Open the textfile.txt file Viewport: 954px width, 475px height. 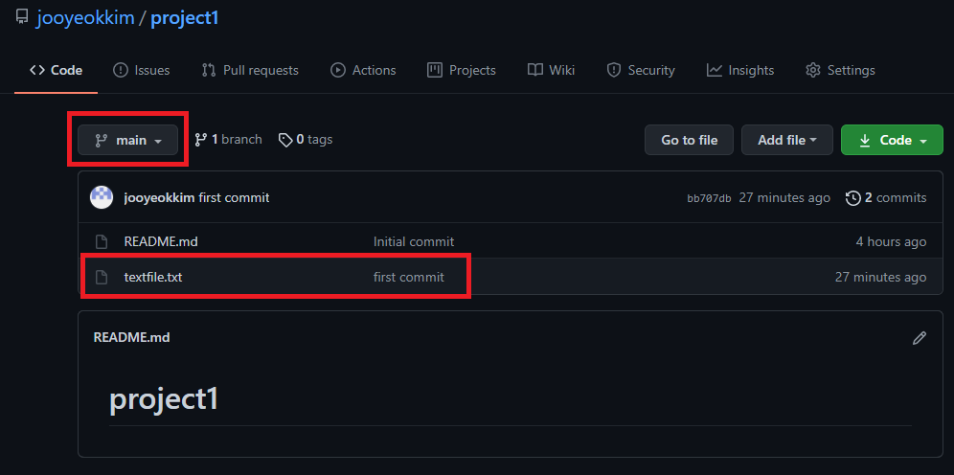coord(153,278)
